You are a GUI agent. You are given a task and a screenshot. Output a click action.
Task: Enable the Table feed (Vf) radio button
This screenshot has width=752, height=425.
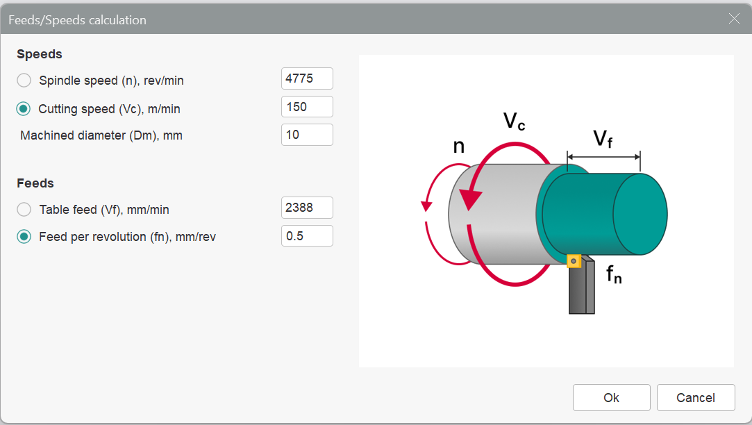24,209
